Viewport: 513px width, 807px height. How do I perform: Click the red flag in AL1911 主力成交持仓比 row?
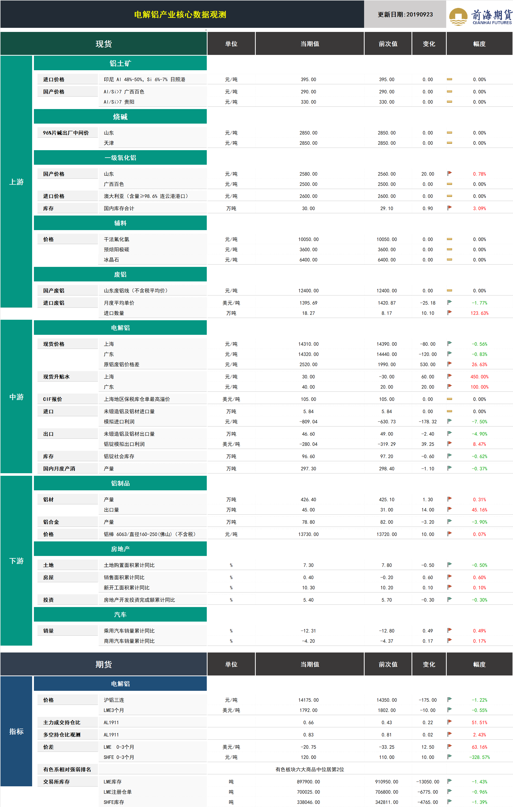point(450,722)
